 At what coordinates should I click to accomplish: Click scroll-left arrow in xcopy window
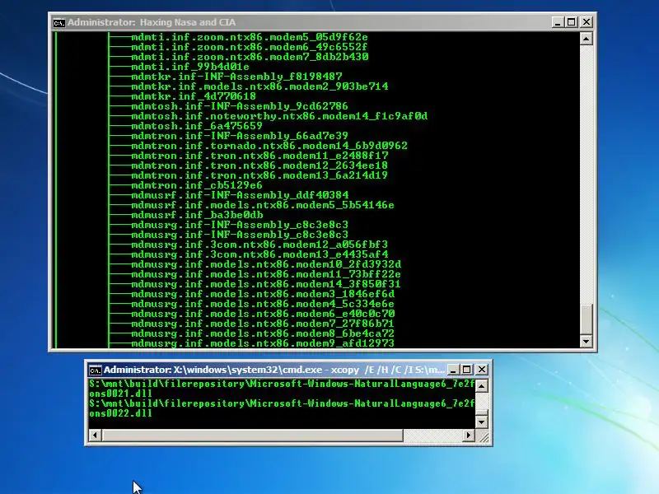click(96, 436)
